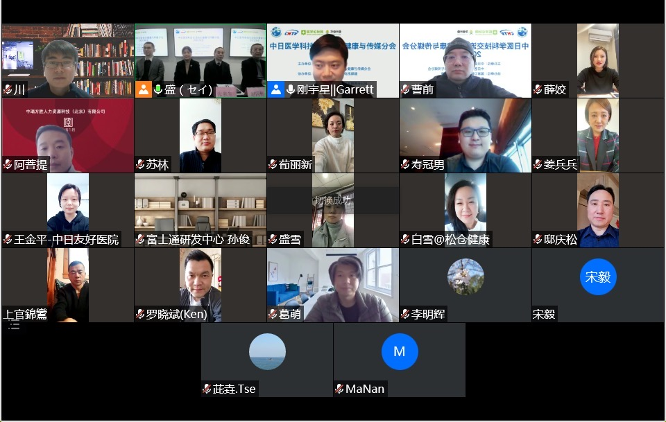Select the blue M avatar of MaNan
The width and height of the screenshot is (666, 422).
(400, 351)
